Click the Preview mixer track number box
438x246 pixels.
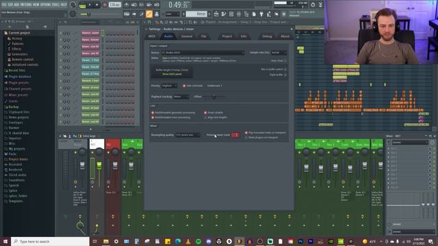[x=235, y=135]
